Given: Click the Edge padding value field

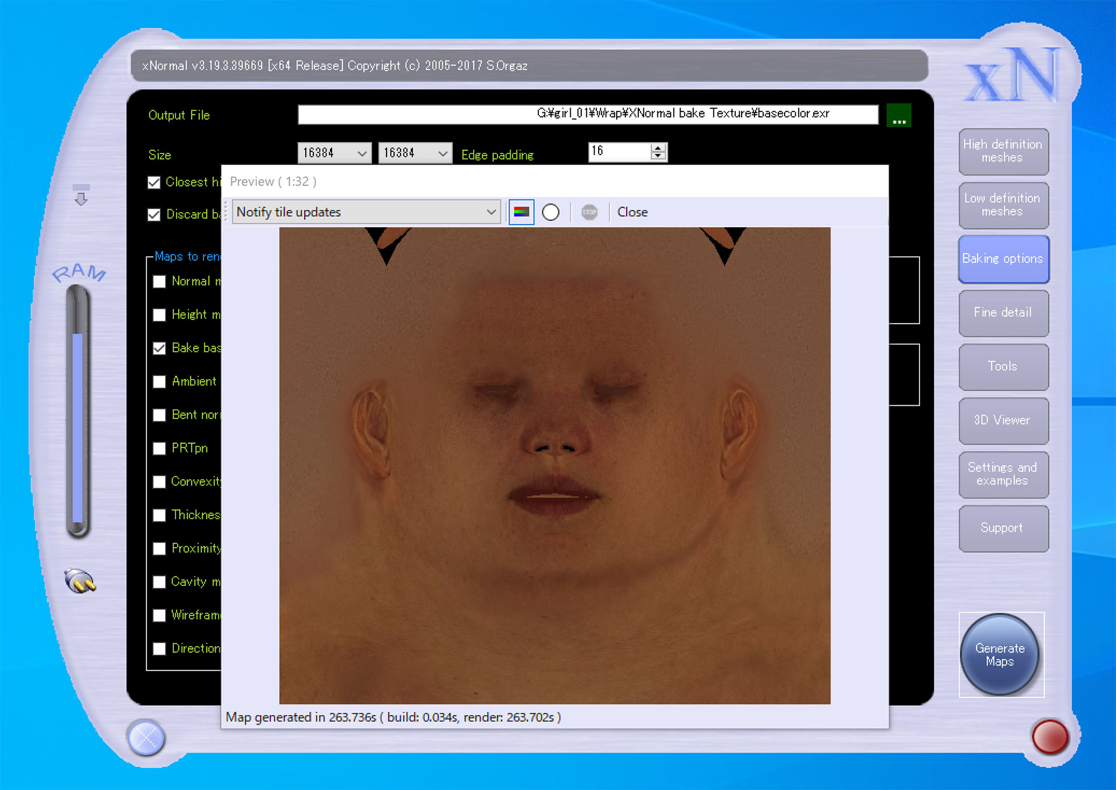Looking at the screenshot, I should click(620, 152).
